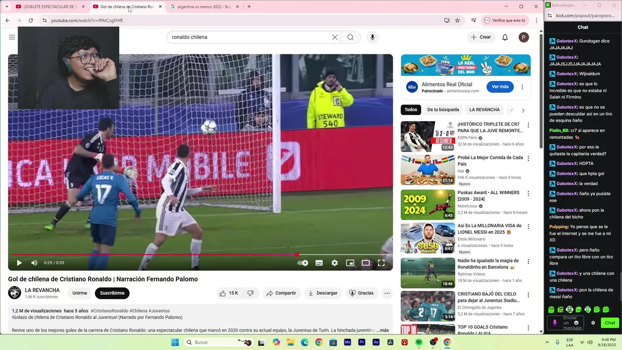The image size is (622, 350).
Task: Subscribe with the Suscribirme button
Action: tap(112, 293)
